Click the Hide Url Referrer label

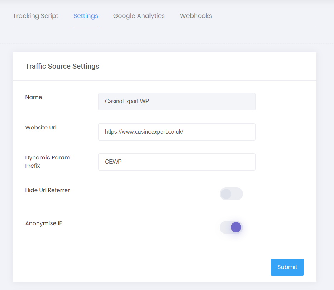coord(48,190)
